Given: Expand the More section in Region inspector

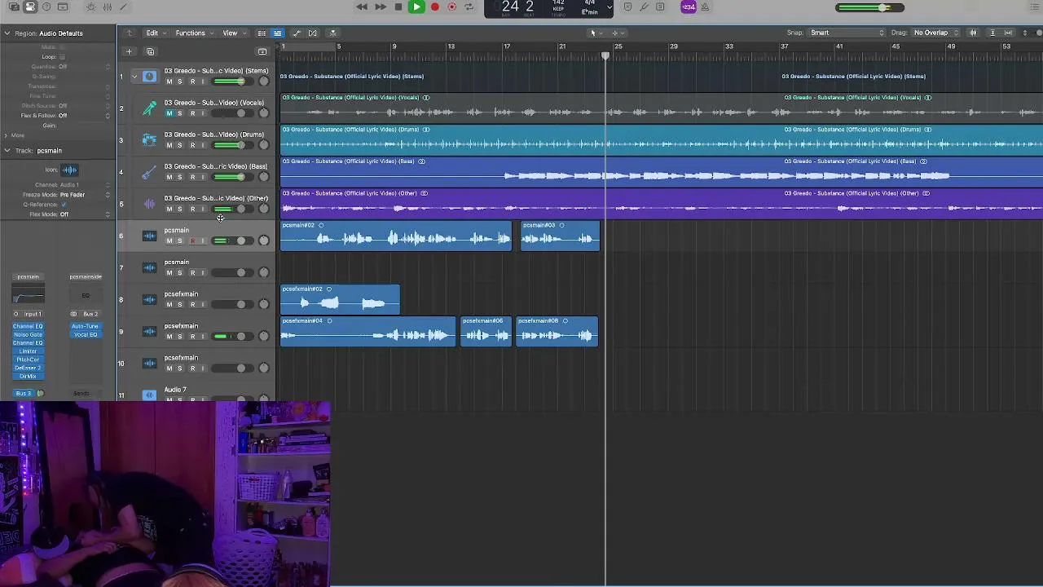Looking at the screenshot, I should tap(7, 135).
